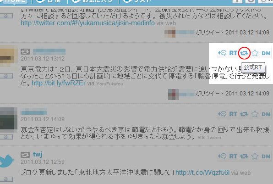
Task: Official retweet the twj blog tweet
Action: point(244,156)
